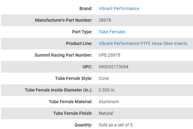
Task: Click the UPC value 690092173654
Action: [x=113, y=67]
